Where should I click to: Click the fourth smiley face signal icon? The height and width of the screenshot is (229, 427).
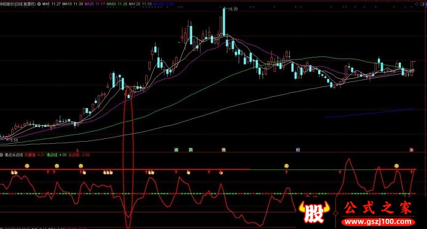coord(286,166)
